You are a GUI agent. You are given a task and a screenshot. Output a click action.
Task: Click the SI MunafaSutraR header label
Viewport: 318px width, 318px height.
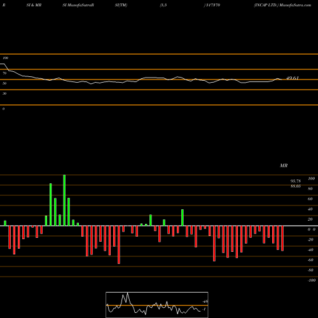click(78, 5)
